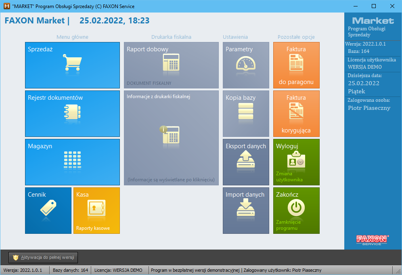Click the FAXON Service logo
The width and height of the screenshot is (402, 275).
point(373,240)
